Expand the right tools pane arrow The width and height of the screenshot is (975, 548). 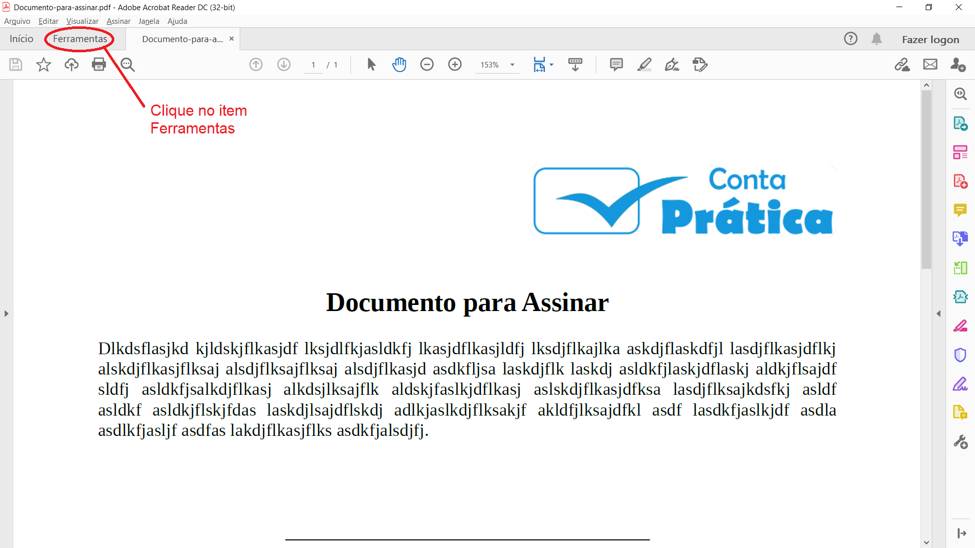click(x=938, y=314)
